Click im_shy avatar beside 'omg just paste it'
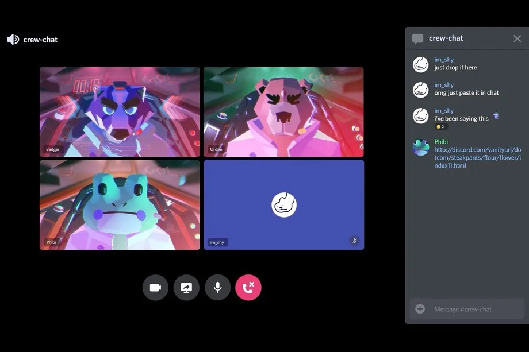This screenshot has height=352, width=529. (421, 90)
